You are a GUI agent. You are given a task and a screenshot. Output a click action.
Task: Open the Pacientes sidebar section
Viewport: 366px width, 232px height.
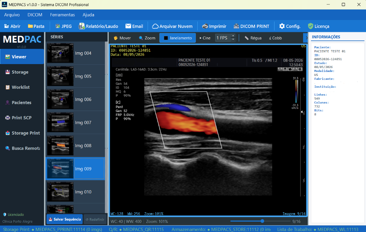pos(22,102)
